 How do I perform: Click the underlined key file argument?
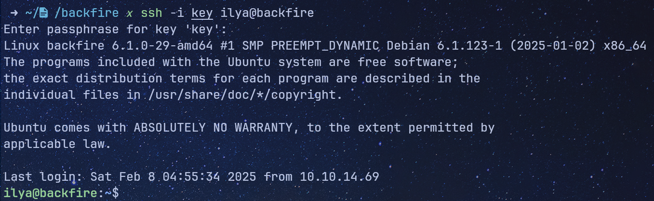(201, 13)
